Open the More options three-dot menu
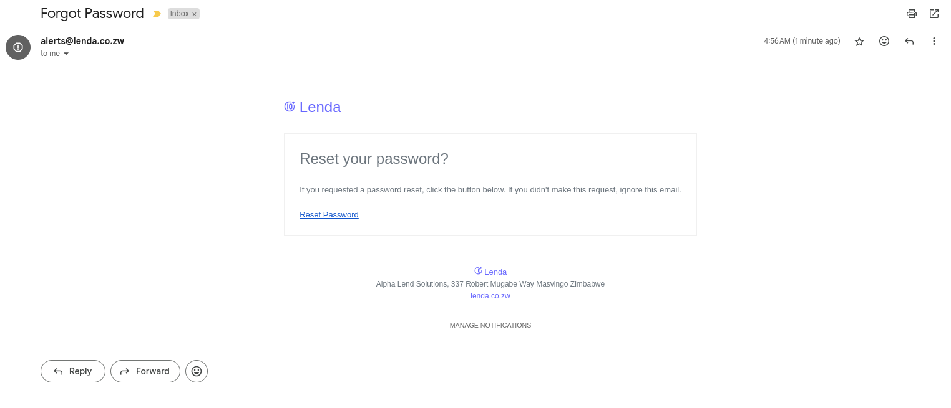The height and width of the screenshot is (408, 951). [934, 41]
